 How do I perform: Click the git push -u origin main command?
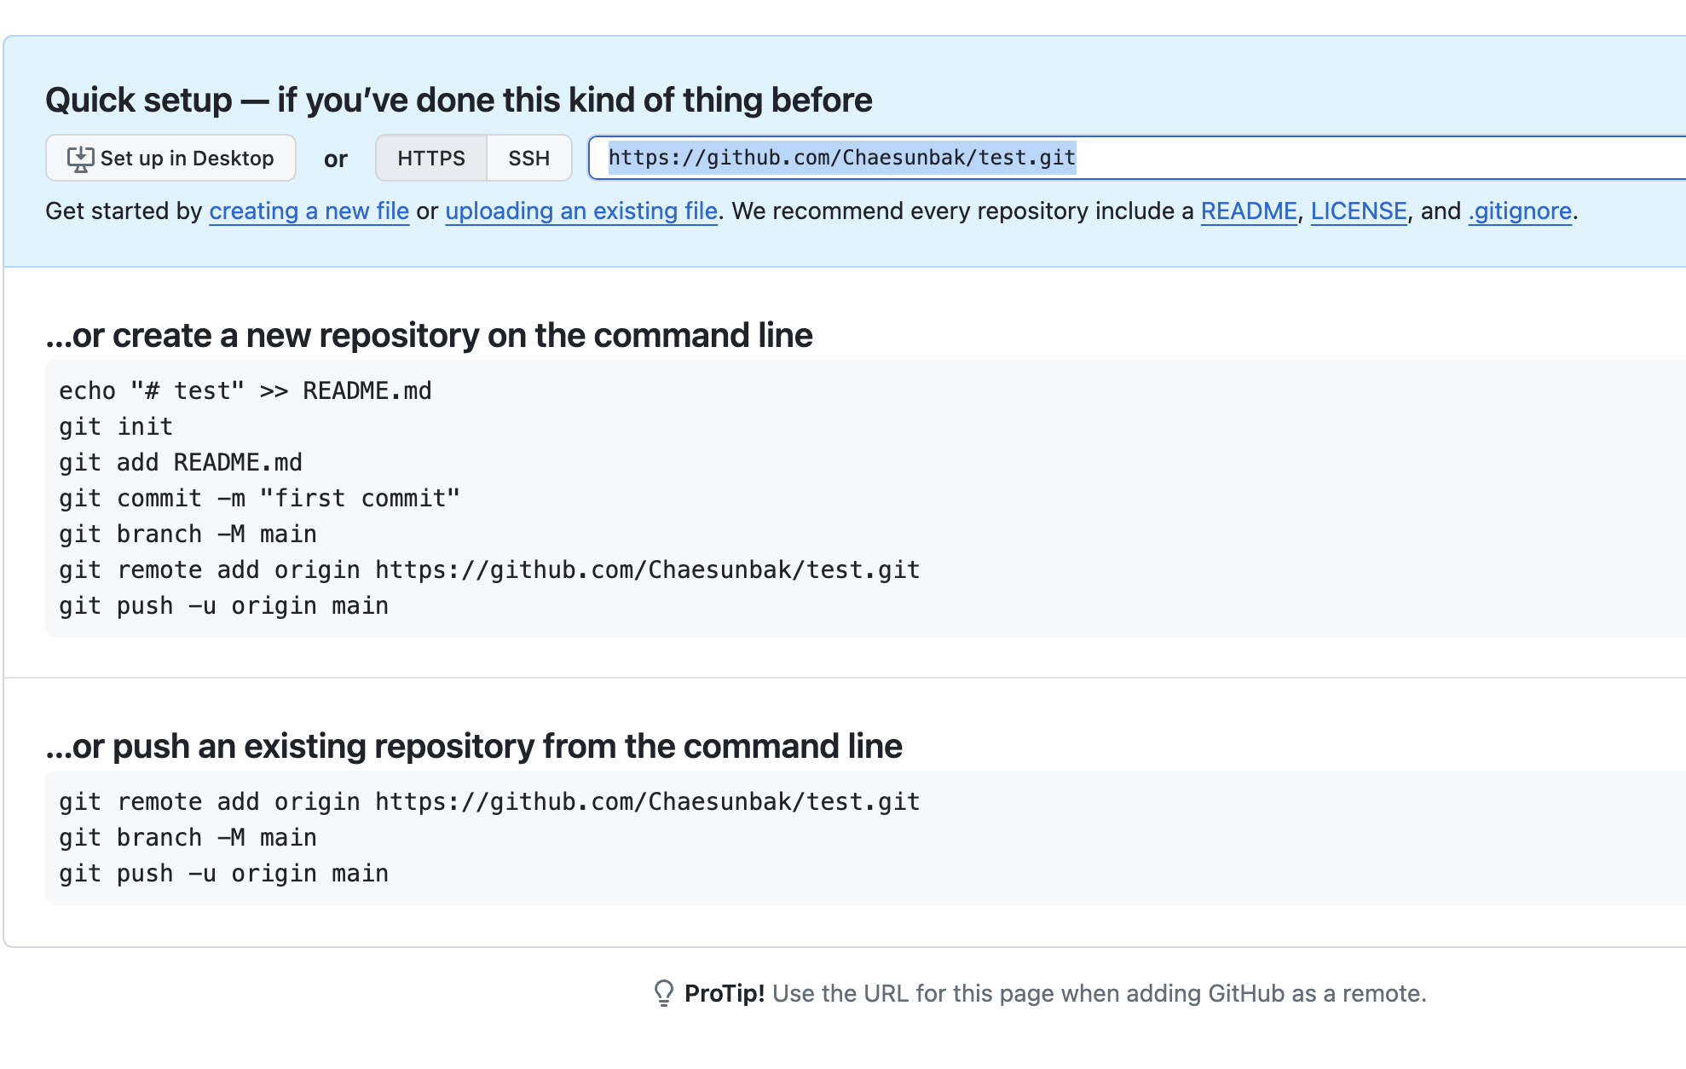click(x=223, y=605)
